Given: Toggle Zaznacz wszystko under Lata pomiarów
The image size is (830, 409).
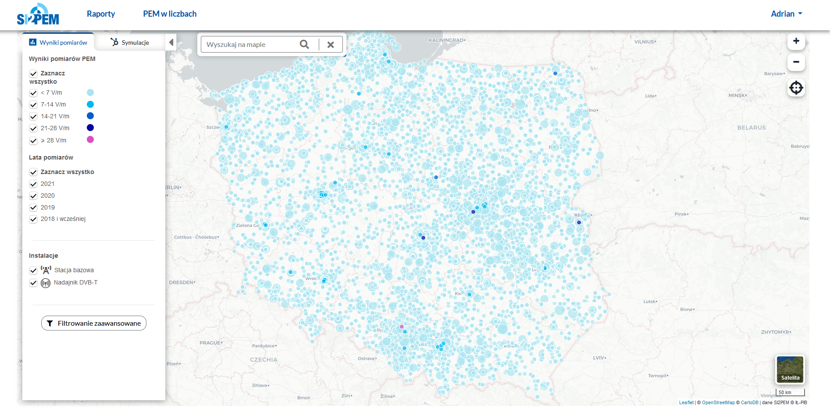Looking at the screenshot, I should 33,172.
